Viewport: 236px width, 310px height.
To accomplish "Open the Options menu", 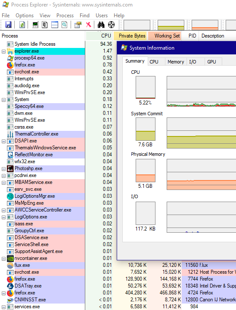I will tap(25, 16).
